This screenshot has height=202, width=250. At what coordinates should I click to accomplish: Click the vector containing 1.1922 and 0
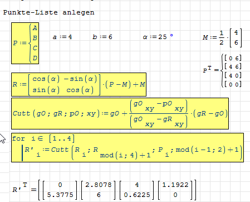click(x=175, y=190)
